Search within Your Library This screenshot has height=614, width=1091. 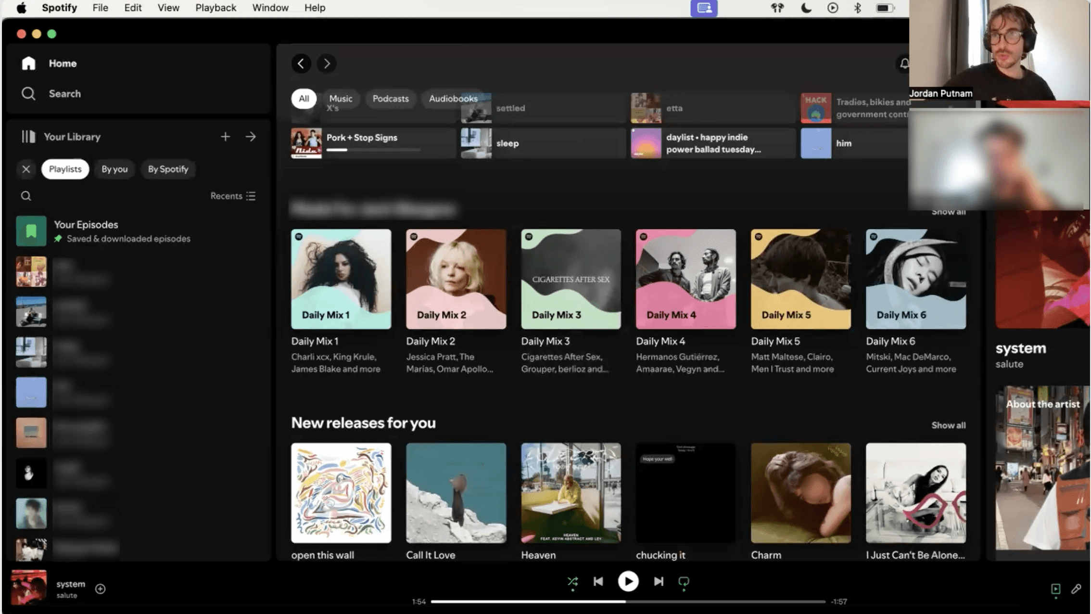(x=26, y=196)
